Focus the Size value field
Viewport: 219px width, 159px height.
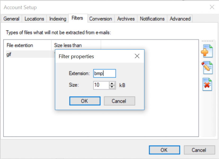click(101, 85)
